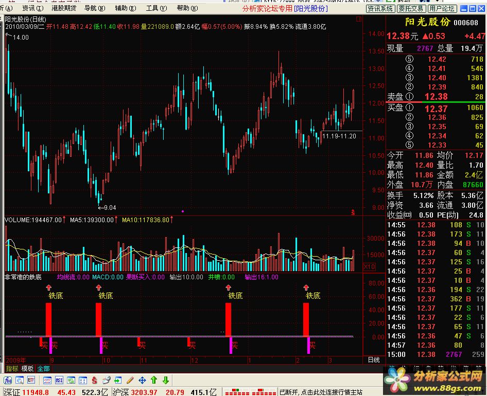Click the first 铁底 red arrow signal
The width and height of the screenshot is (487, 396).
coord(49,287)
